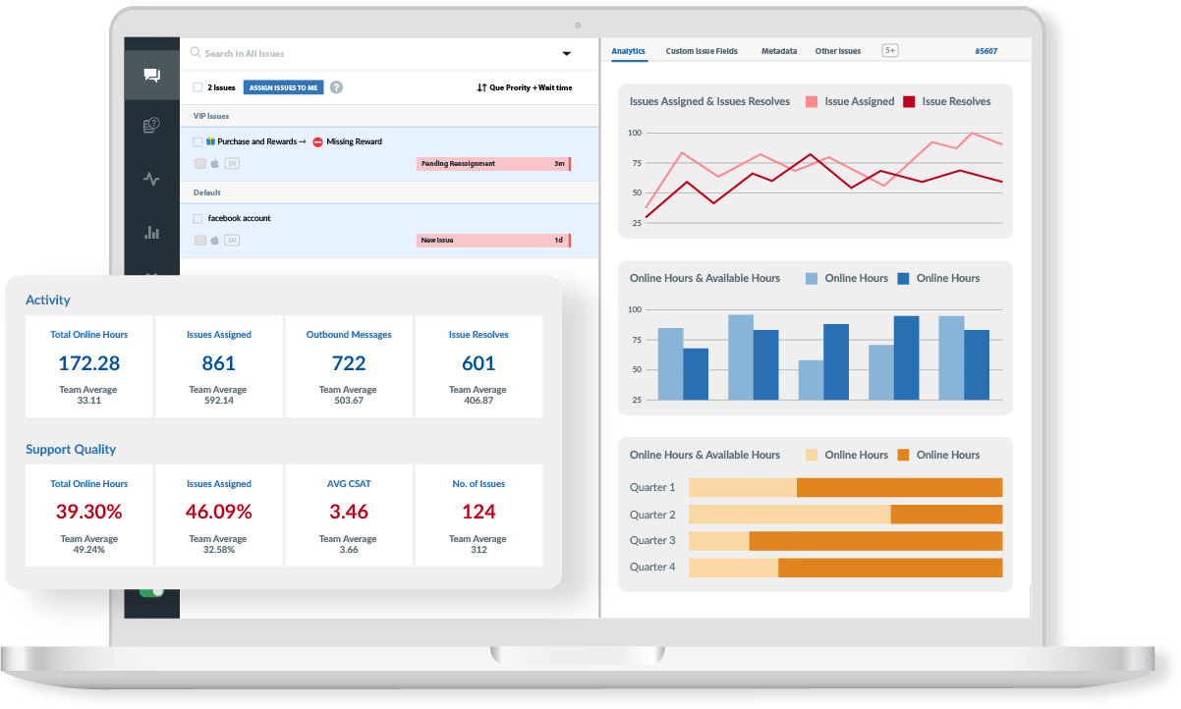Image resolution: width=1181 pixels, height=709 pixels.
Task: Click the magnifier search icon
Action: (196, 53)
